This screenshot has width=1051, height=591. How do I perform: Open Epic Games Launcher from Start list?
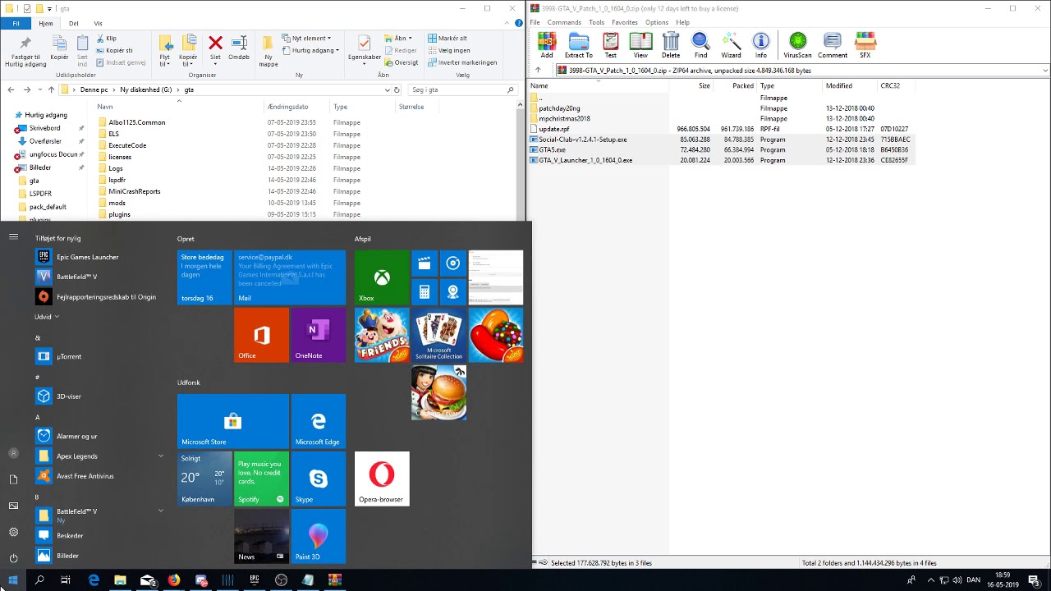tap(87, 257)
